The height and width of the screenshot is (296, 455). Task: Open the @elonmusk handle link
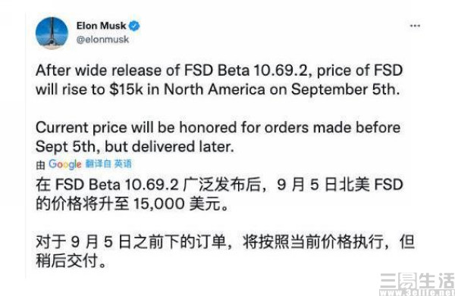(102, 39)
